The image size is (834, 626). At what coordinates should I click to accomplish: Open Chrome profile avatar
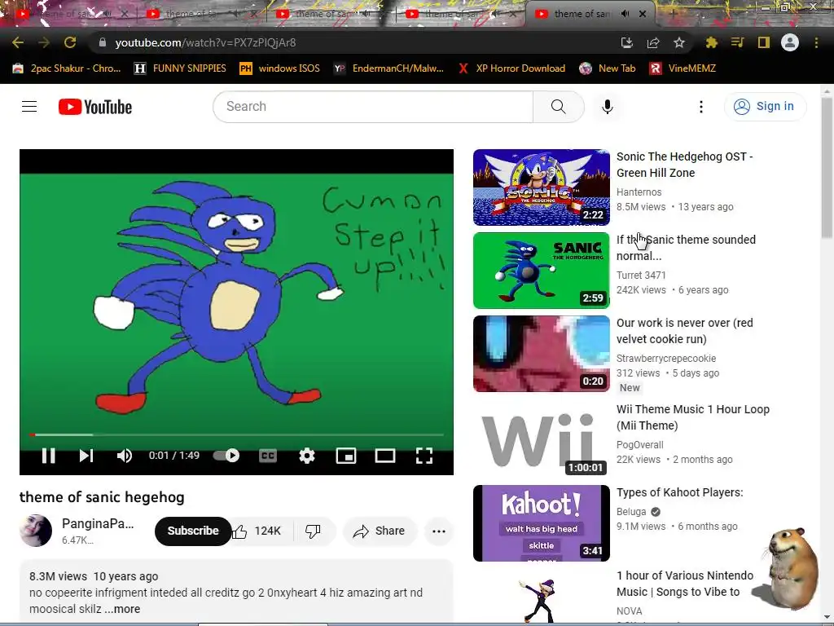point(790,42)
